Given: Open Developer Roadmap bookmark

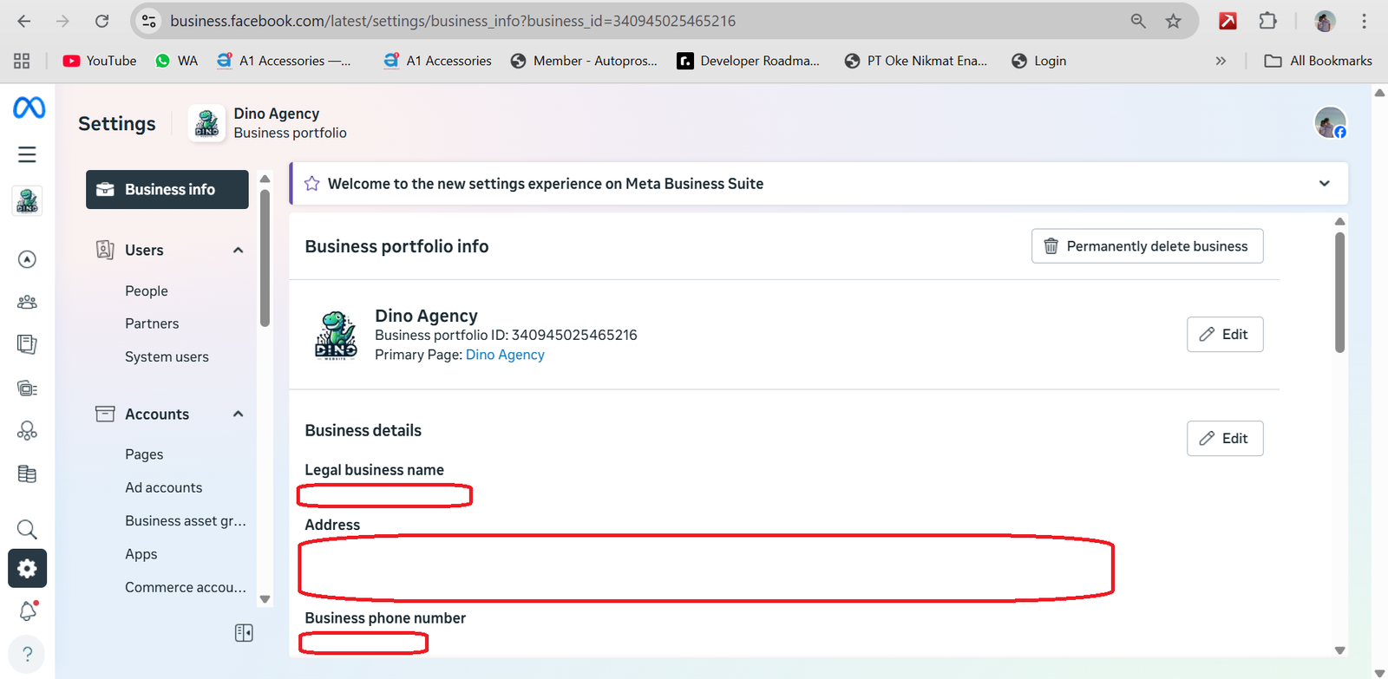Looking at the screenshot, I should click(x=748, y=61).
